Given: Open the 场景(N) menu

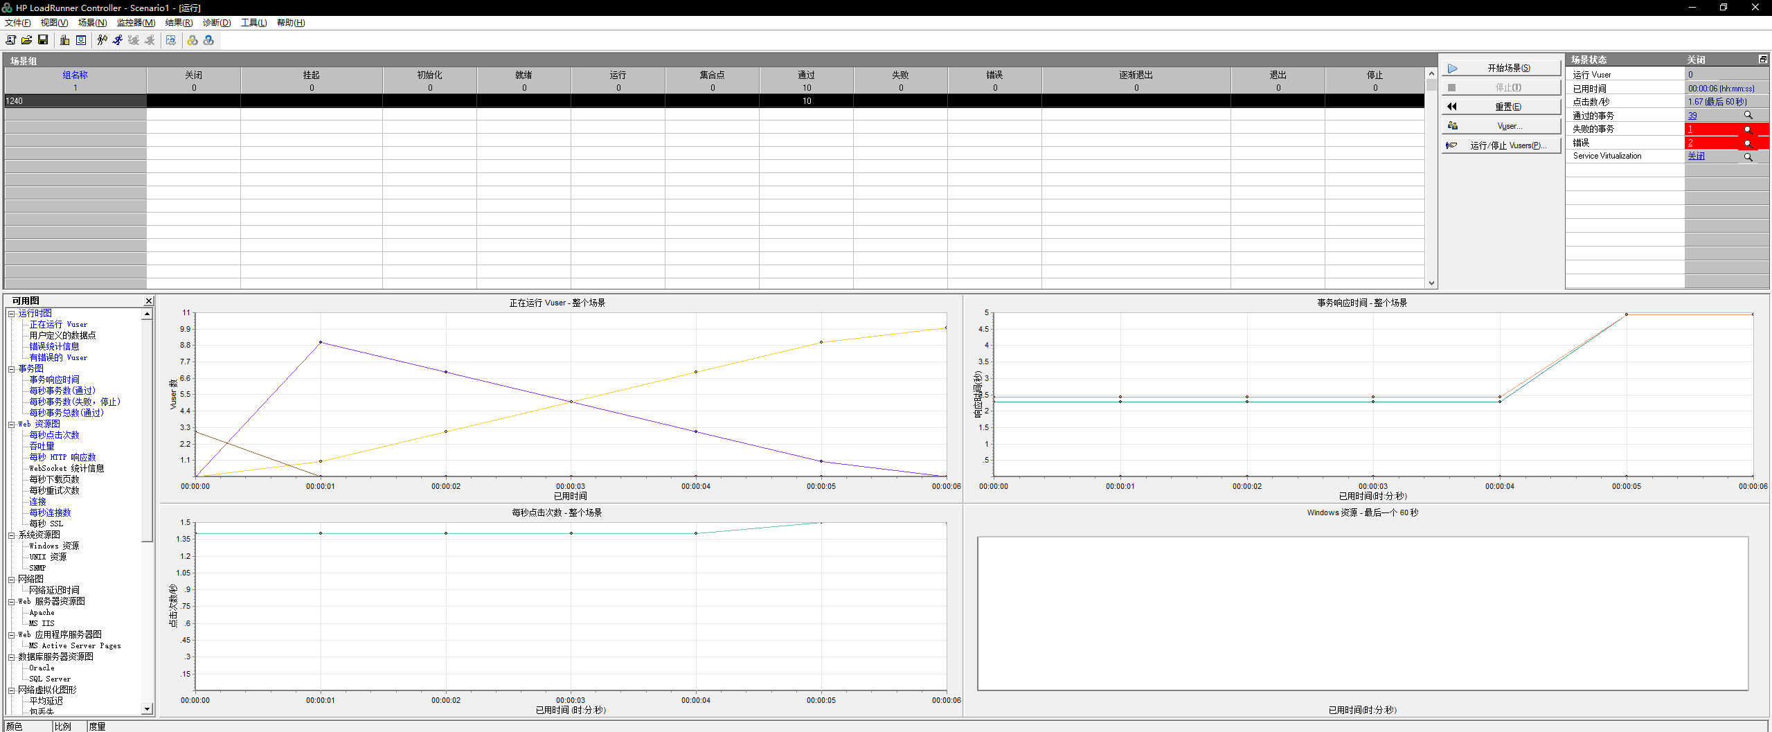Looking at the screenshot, I should [92, 23].
